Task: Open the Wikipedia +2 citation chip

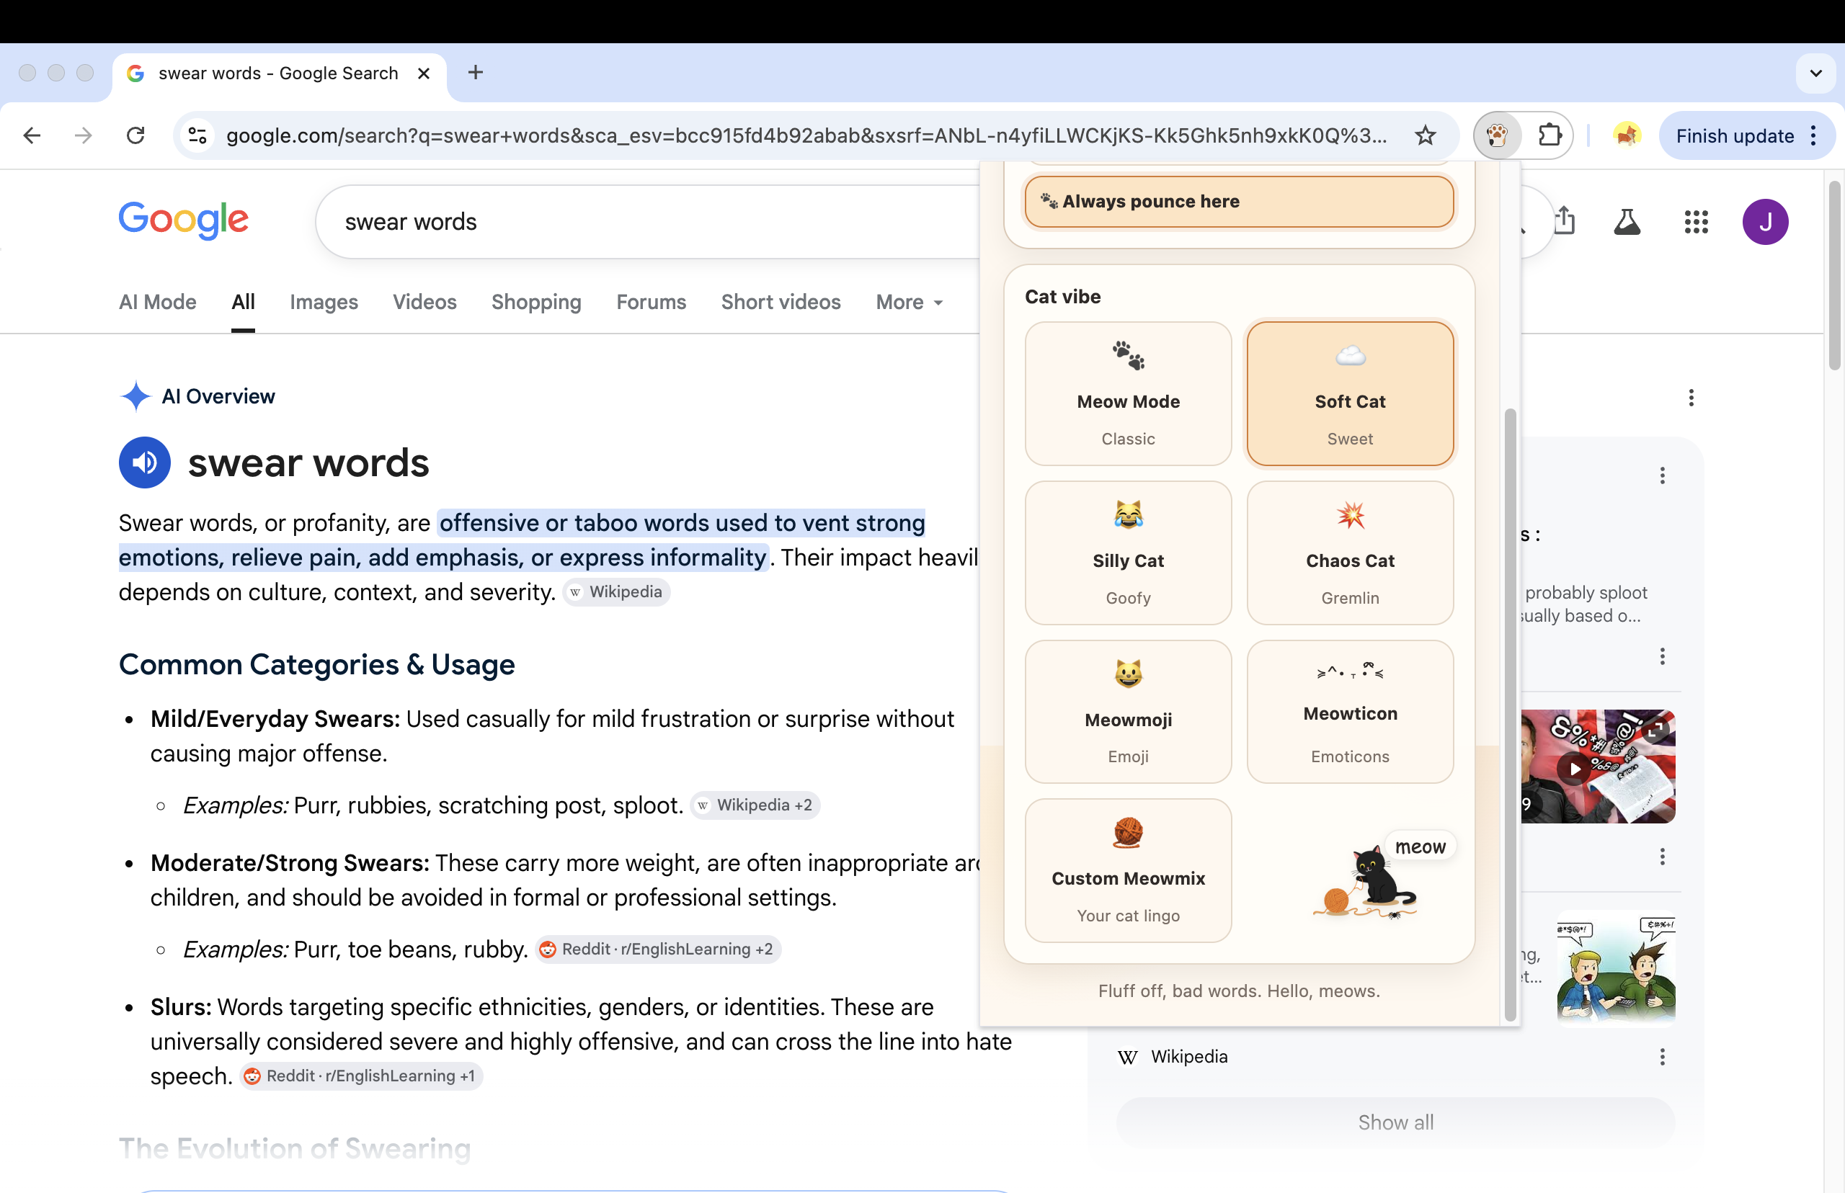Action: coord(755,805)
